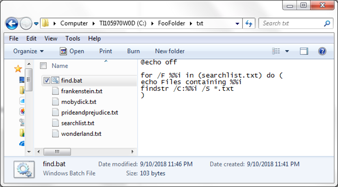Click the New folder button
The width and height of the screenshot is (338, 187).
(170, 51)
